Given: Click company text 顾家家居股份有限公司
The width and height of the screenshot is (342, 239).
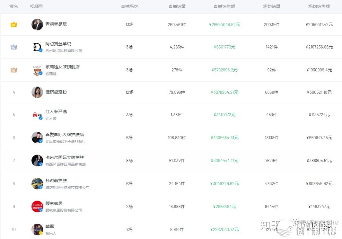Looking at the screenshot, I should pos(64,210).
